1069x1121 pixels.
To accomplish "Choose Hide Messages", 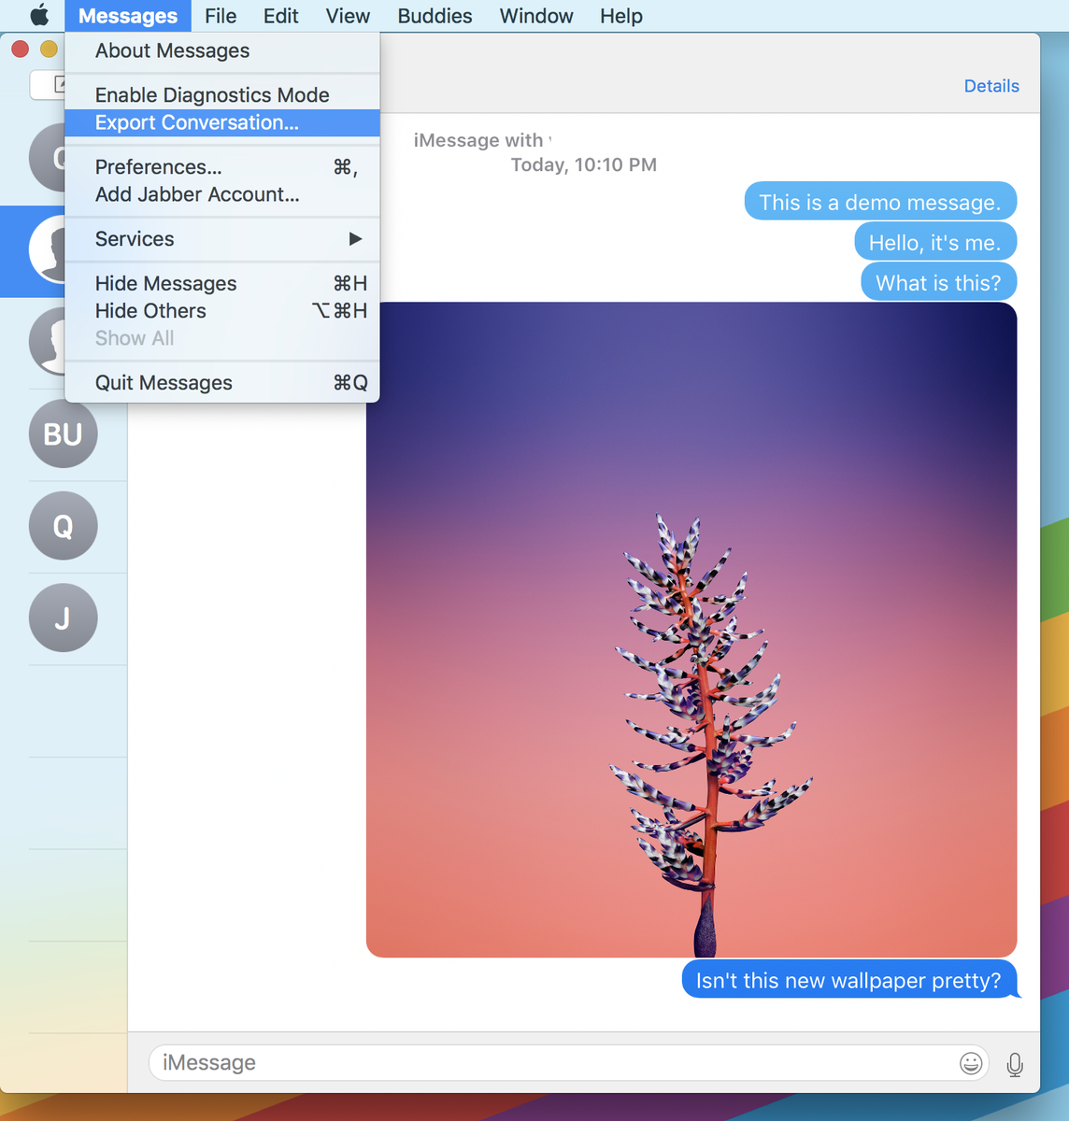I will [222, 283].
